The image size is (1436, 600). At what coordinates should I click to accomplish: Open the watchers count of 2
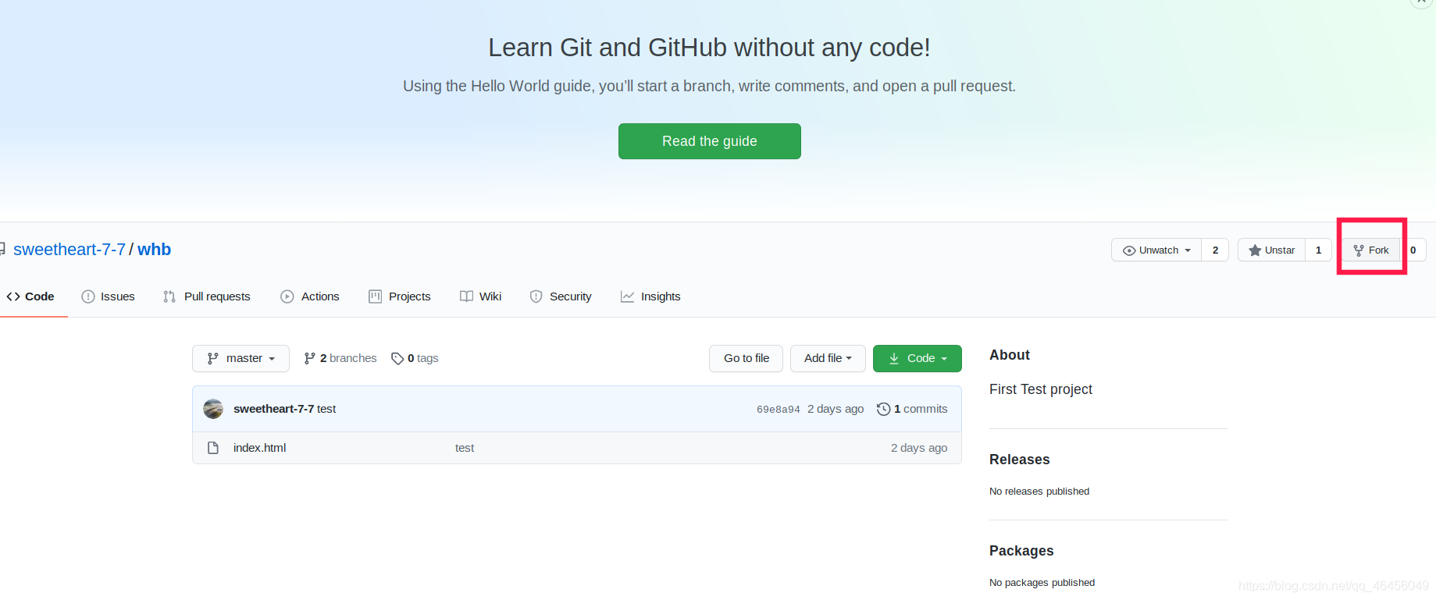click(1215, 250)
